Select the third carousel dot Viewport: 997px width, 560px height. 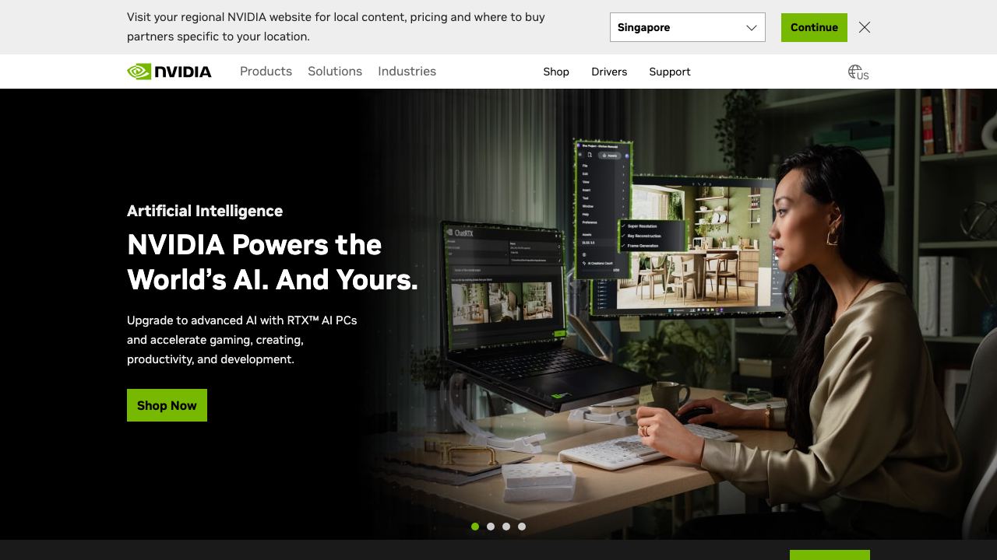tap(506, 527)
